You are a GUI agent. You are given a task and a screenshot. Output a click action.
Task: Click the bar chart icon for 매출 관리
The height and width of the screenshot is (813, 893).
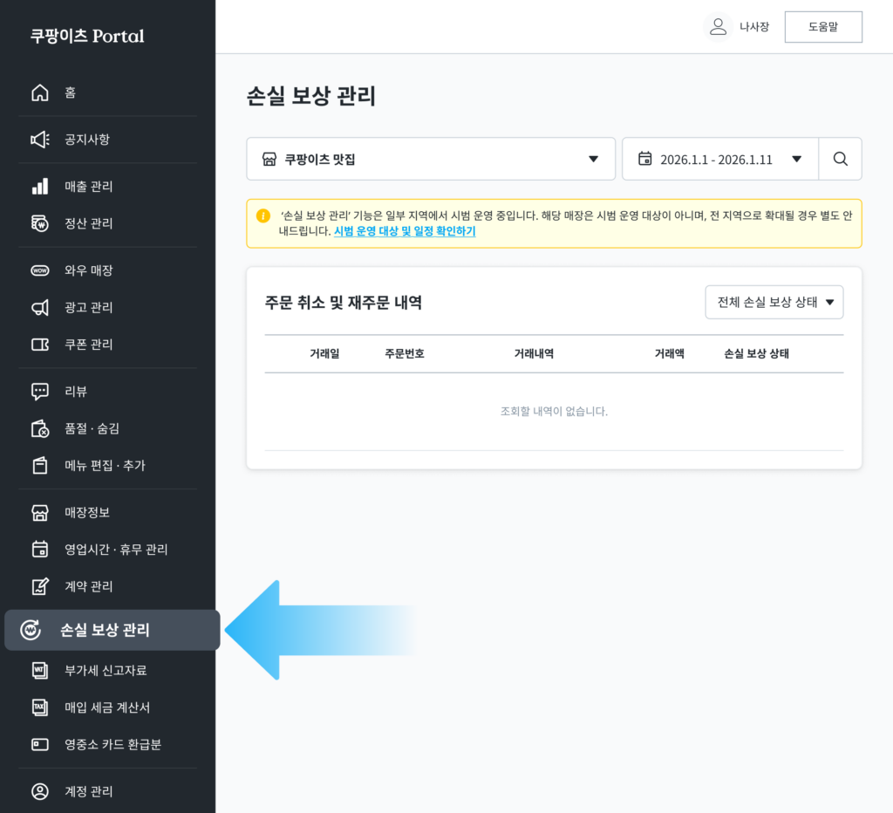coord(40,187)
